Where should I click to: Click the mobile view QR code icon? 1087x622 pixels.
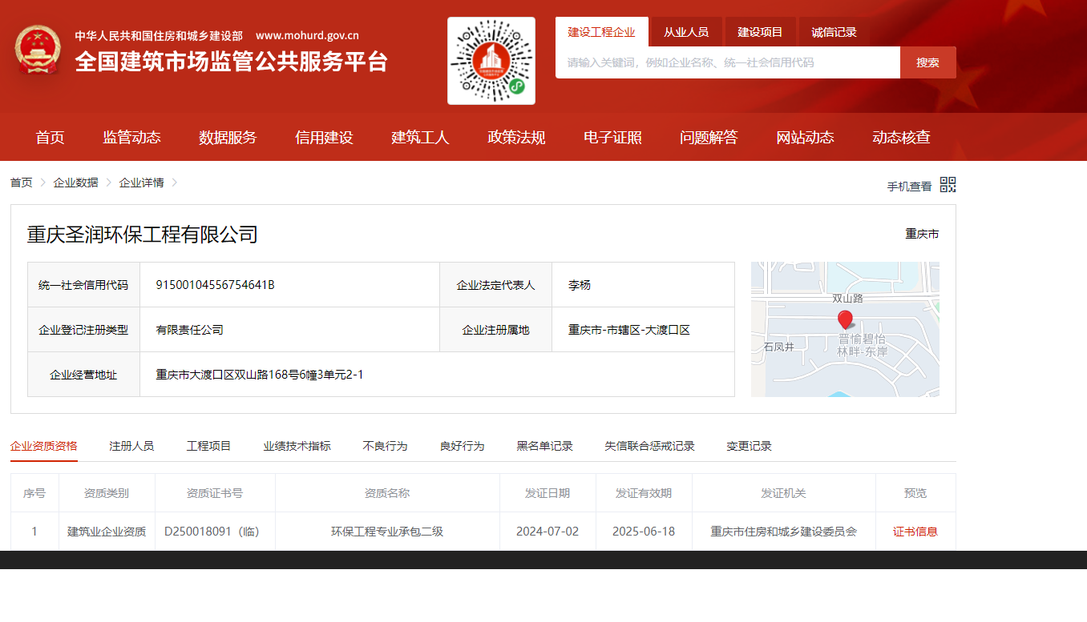click(x=948, y=185)
